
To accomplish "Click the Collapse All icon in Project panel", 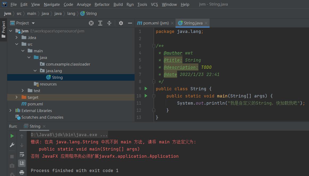I will pos(109,23).
